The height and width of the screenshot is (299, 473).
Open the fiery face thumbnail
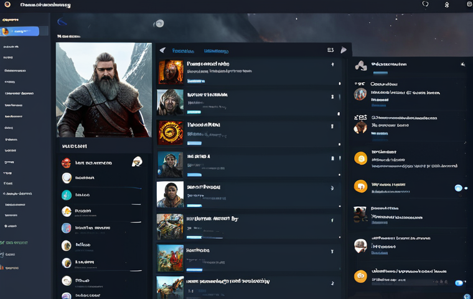coord(171,72)
